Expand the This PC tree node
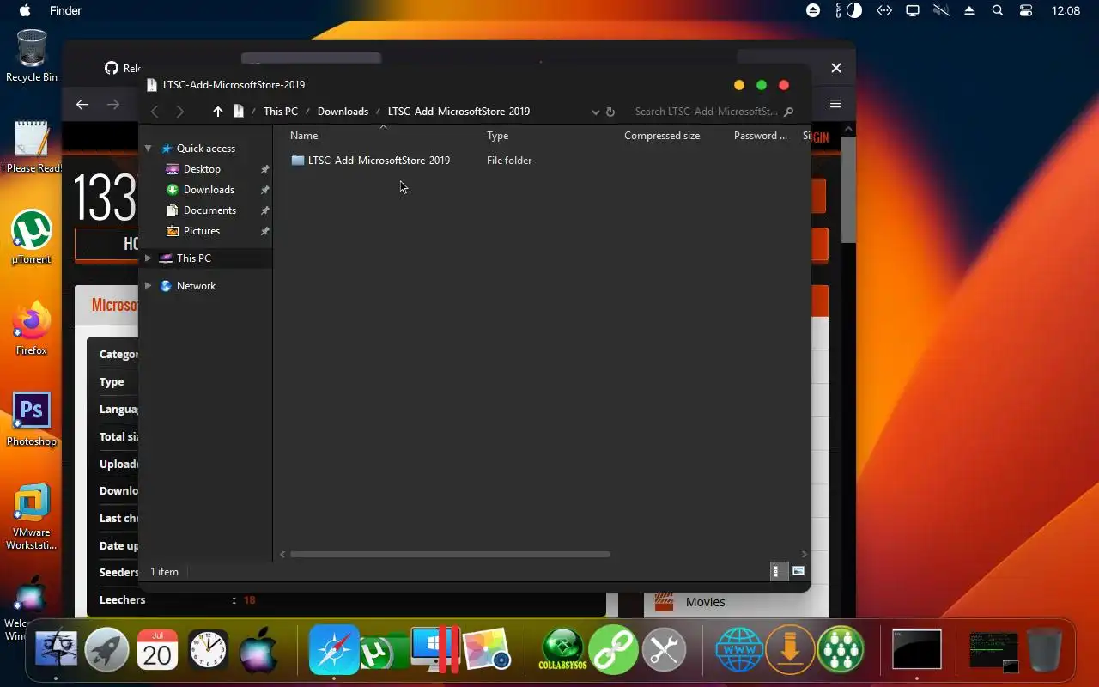 [x=148, y=258]
